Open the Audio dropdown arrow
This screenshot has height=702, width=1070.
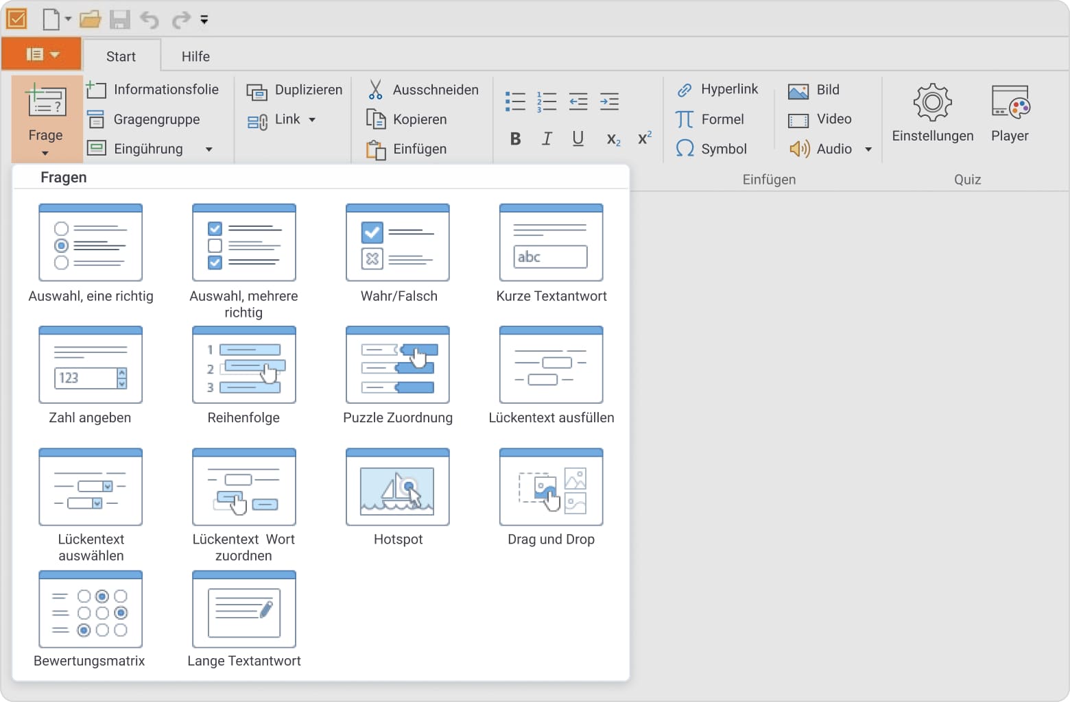coord(868,149)
